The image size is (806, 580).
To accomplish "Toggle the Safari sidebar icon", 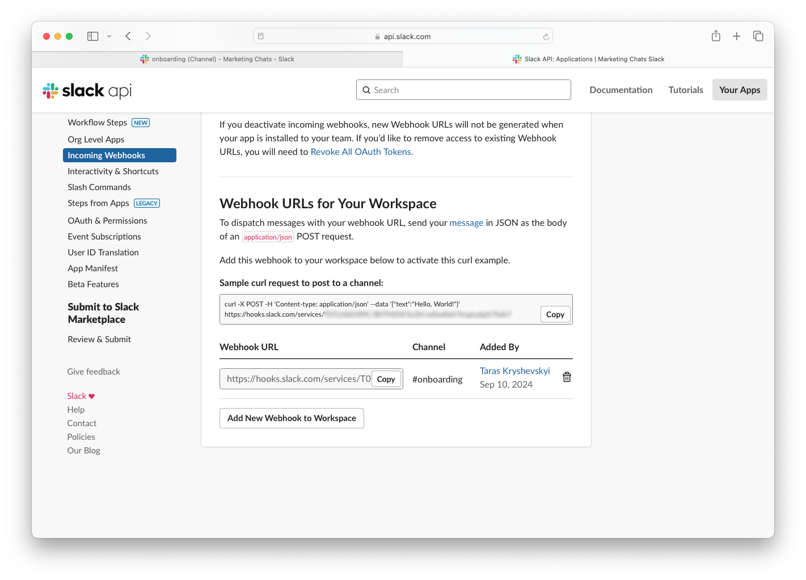I will tap(93, 36).
